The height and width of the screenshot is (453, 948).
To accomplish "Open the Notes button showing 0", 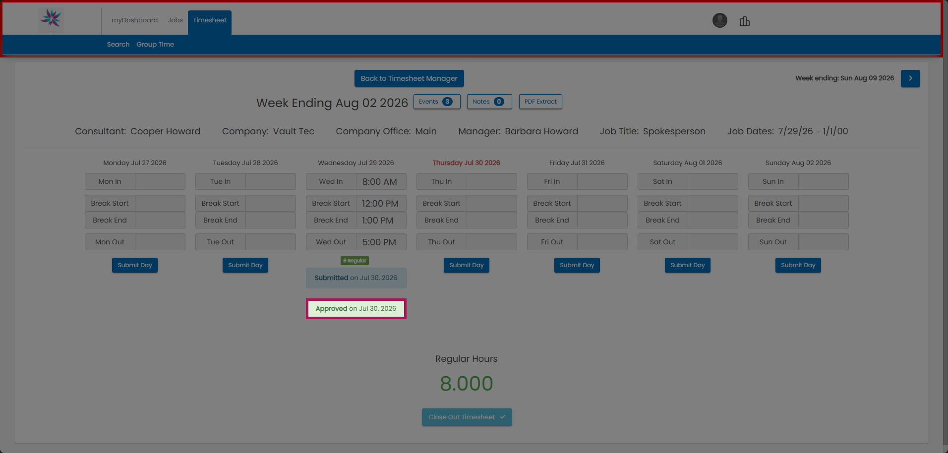I will 489,102.
